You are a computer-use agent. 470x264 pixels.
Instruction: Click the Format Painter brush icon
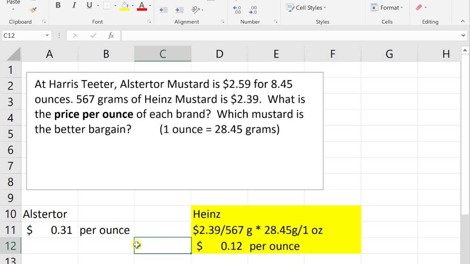pos(33,10)
